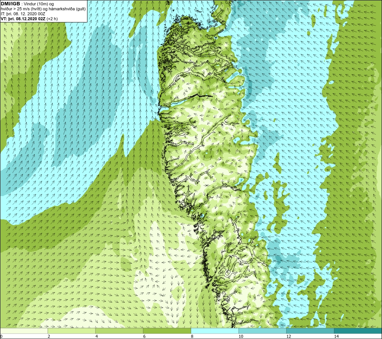Click the legend scale label '6'
382x339 pixels.
144,337
